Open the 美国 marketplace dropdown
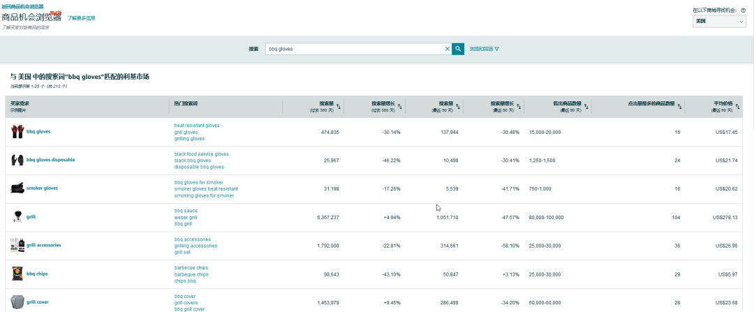This screenshot has height=312, width=754. click(719, 22)
